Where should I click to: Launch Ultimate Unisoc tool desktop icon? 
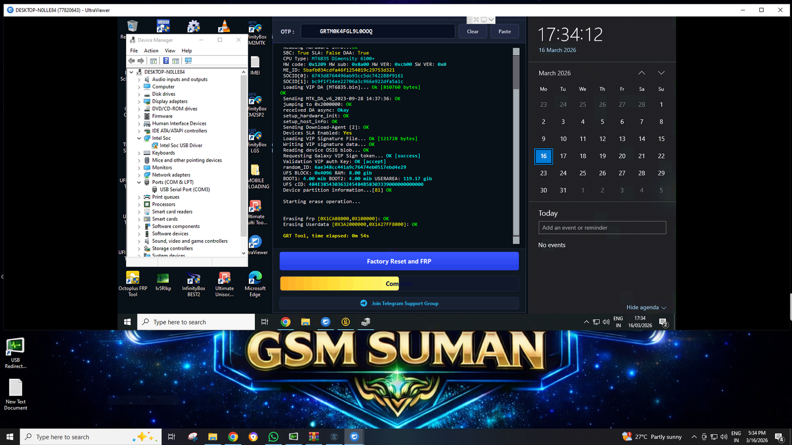pyautogui.click(x=224, y=278)
